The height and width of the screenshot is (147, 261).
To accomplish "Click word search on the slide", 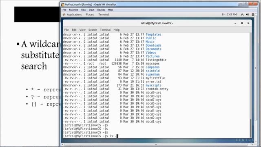I will [34, 66].
